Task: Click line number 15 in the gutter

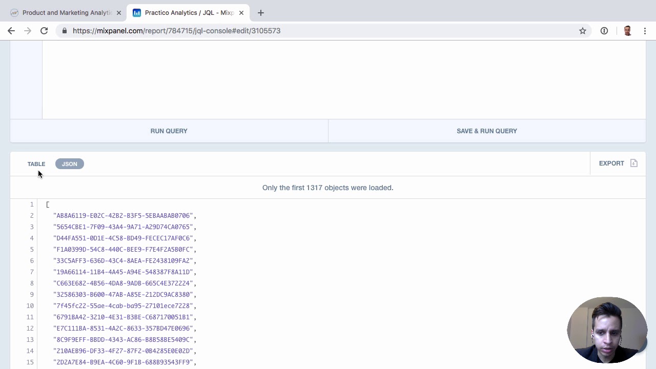Action: pos(30,362)
